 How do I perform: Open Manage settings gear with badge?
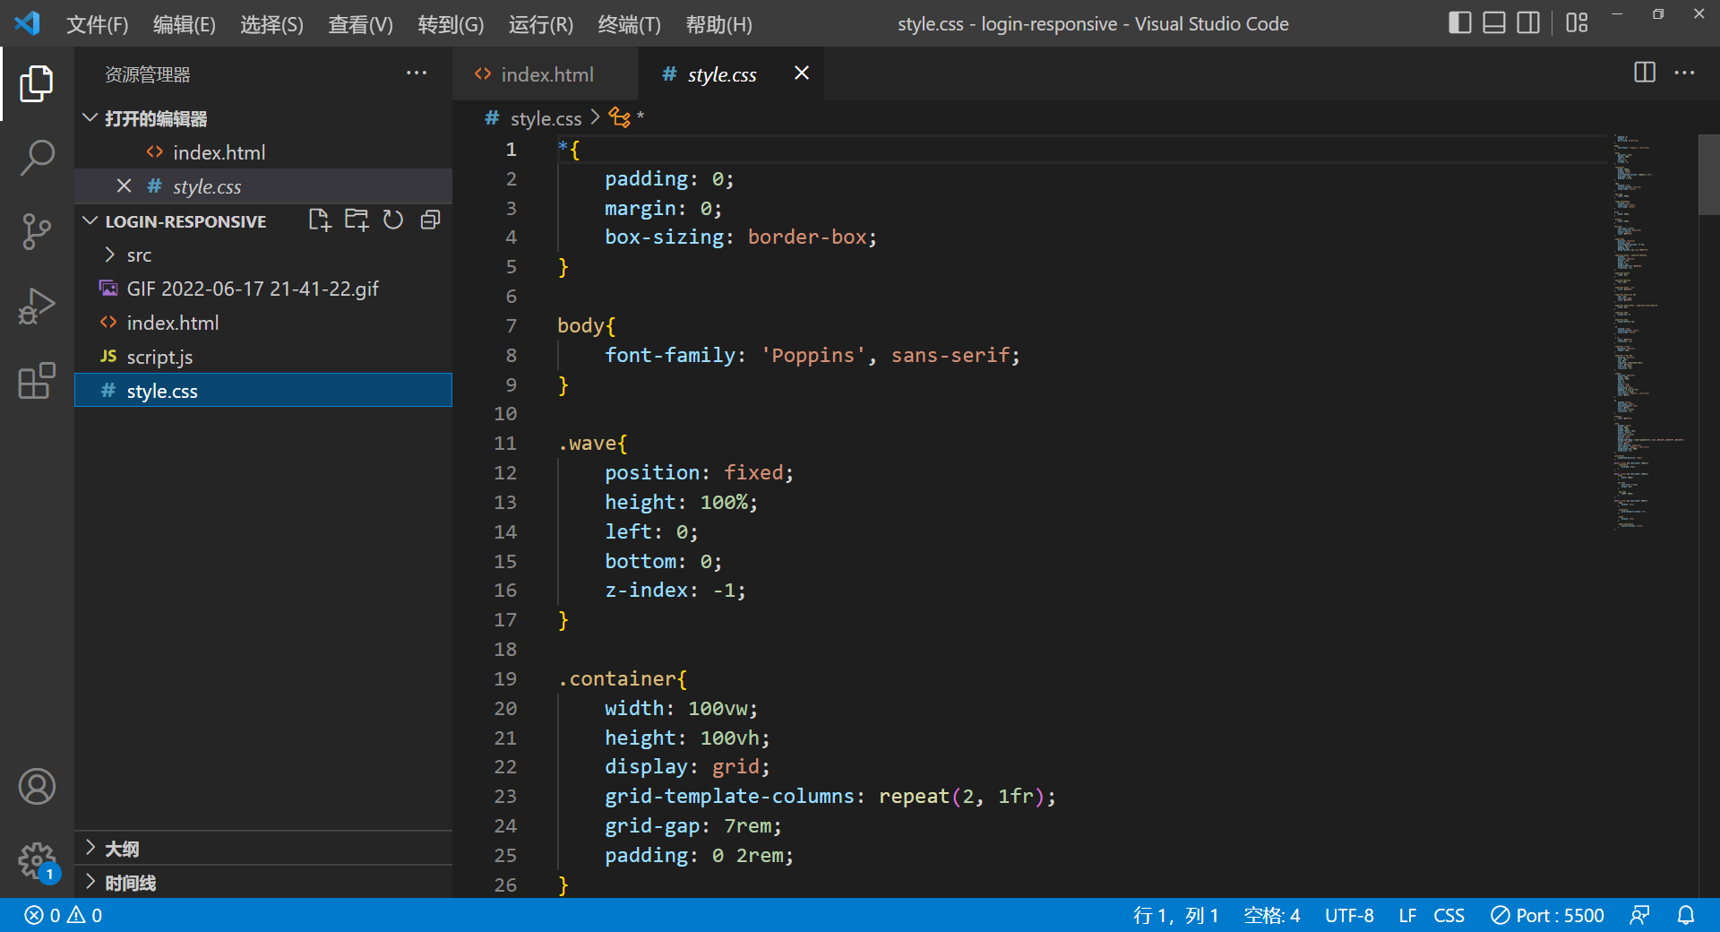(x=37, y=861)
